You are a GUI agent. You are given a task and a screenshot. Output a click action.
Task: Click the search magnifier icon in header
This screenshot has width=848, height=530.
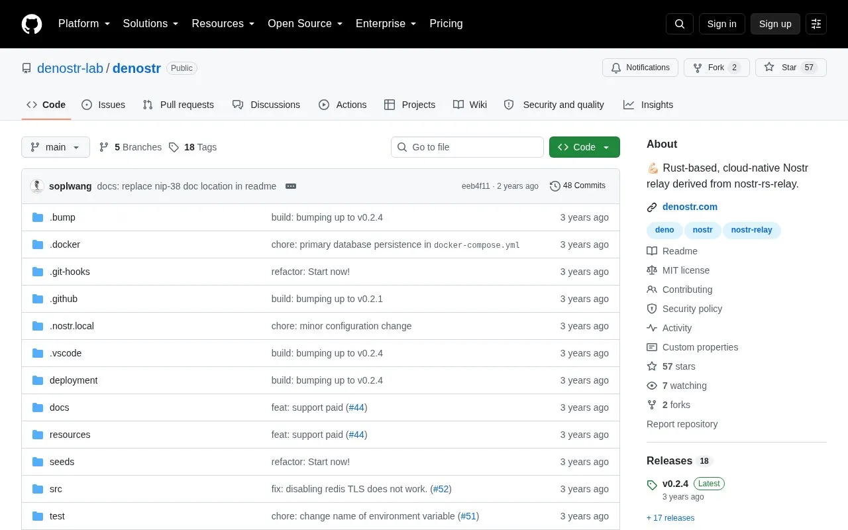coord(680,24)
